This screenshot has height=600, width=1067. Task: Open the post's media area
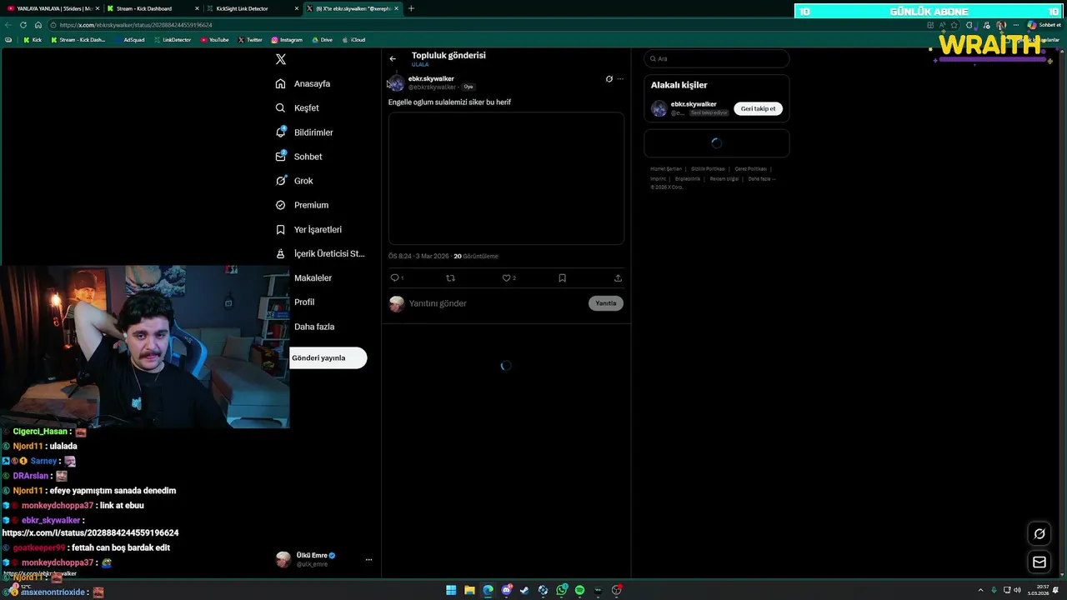point(506,178)
